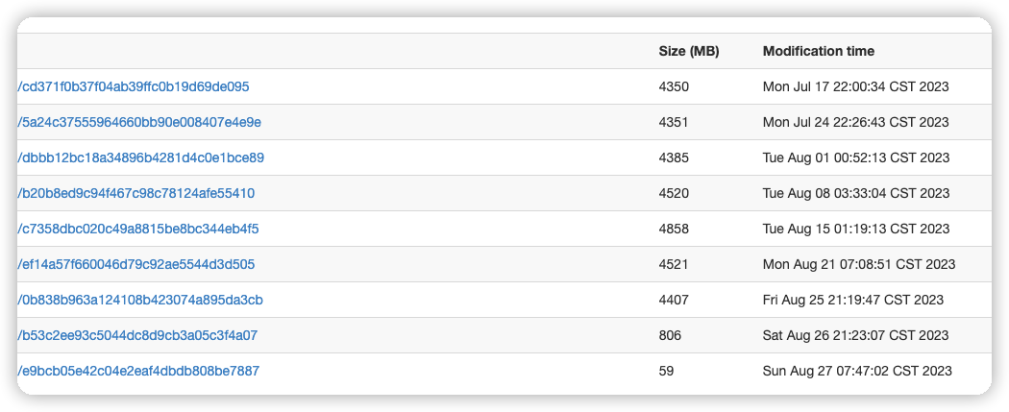The image size is (1009, 412).
Task: Click the Size (MB) column header
Action: [x=689, y=52]
